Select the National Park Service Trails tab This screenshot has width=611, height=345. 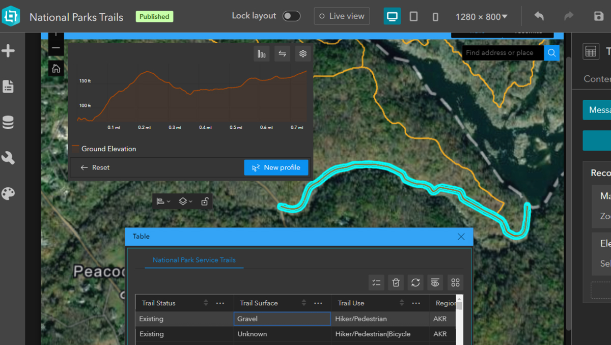point(194,260)
